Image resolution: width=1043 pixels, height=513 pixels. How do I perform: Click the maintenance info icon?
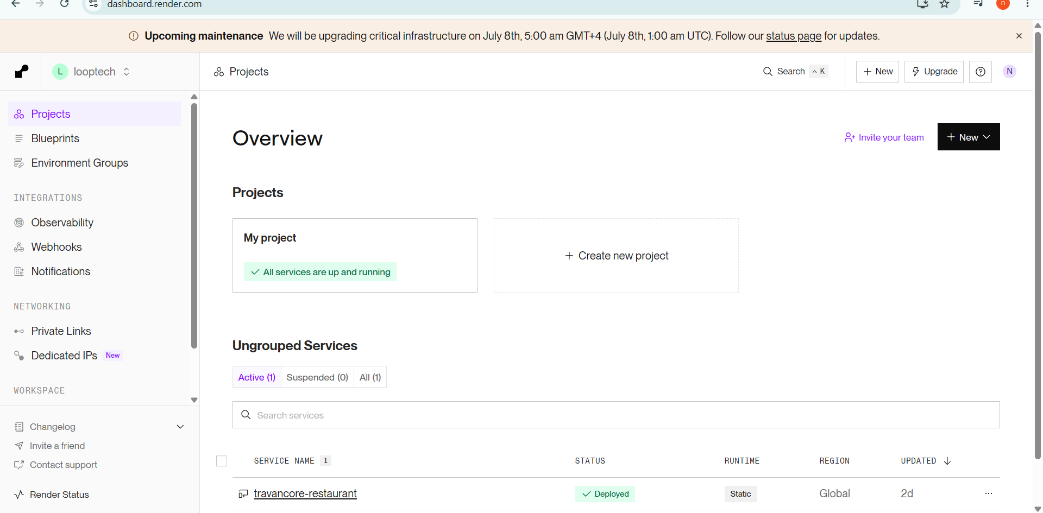click(x=134, y=36)
